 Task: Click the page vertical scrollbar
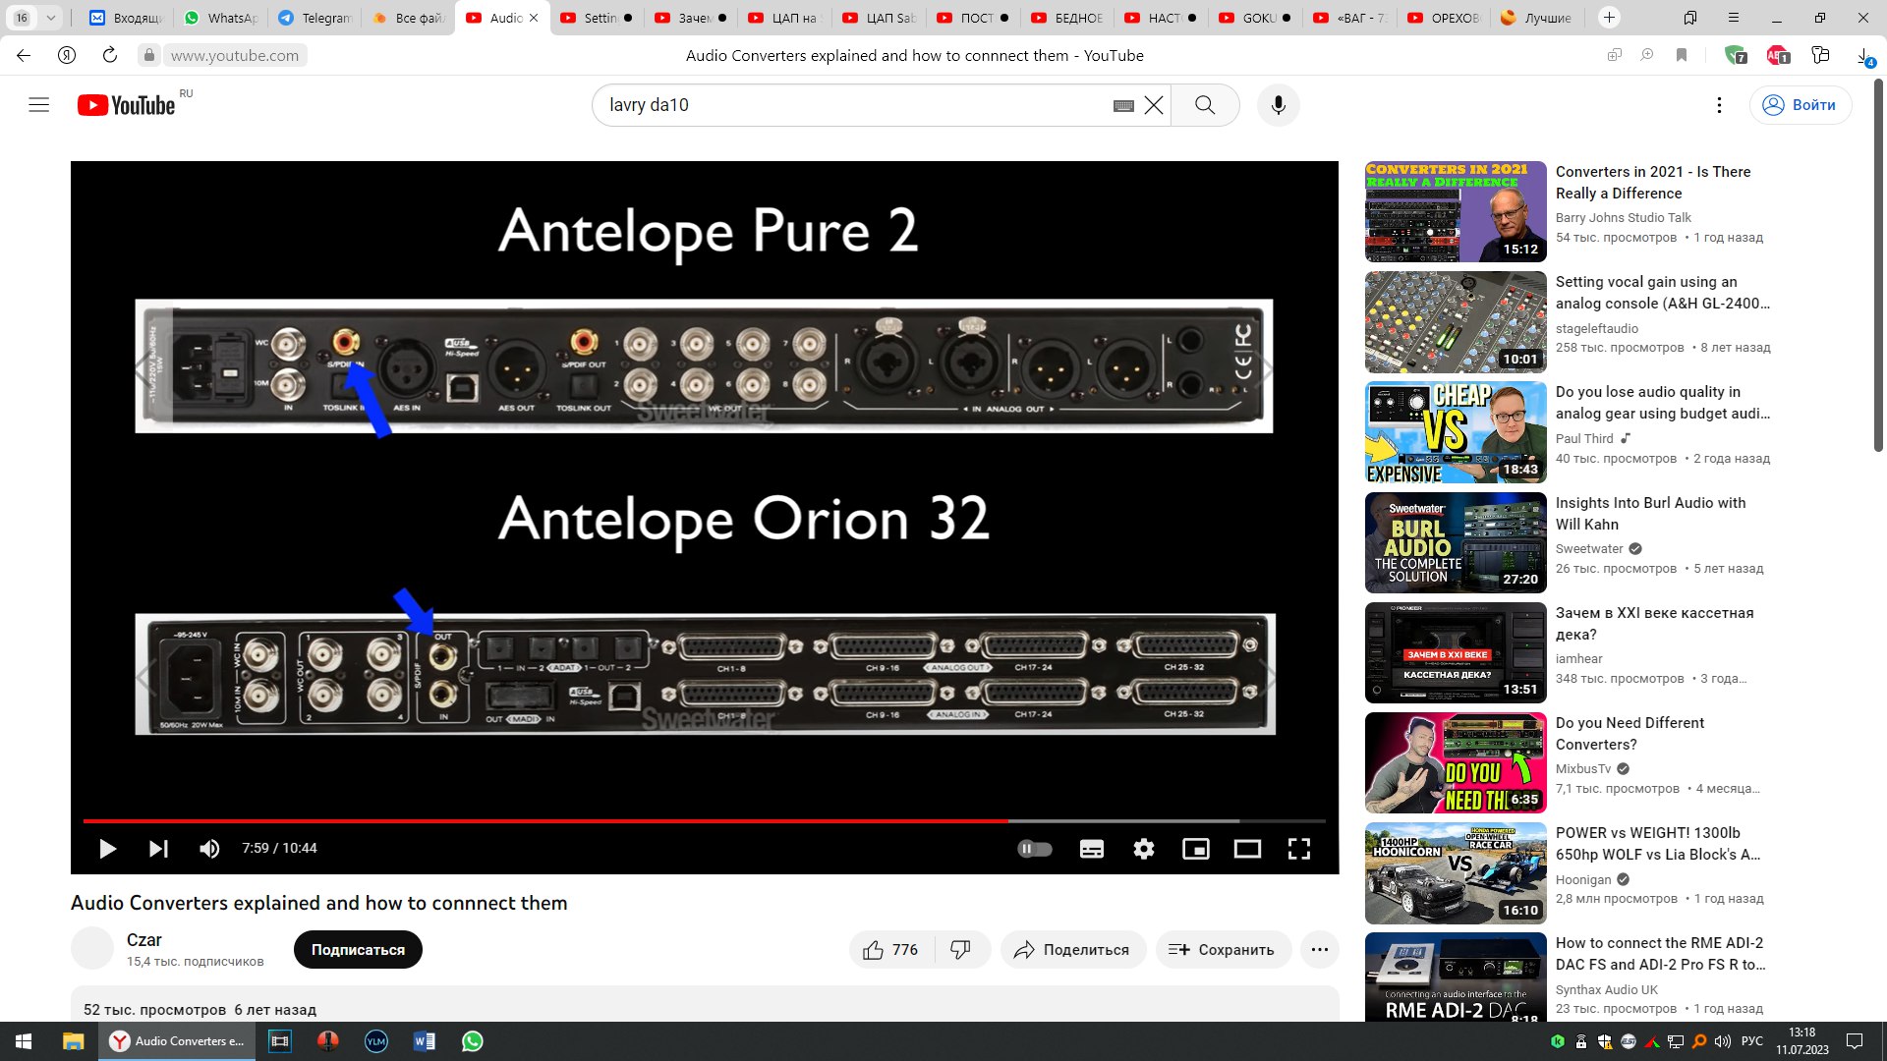1878,265
